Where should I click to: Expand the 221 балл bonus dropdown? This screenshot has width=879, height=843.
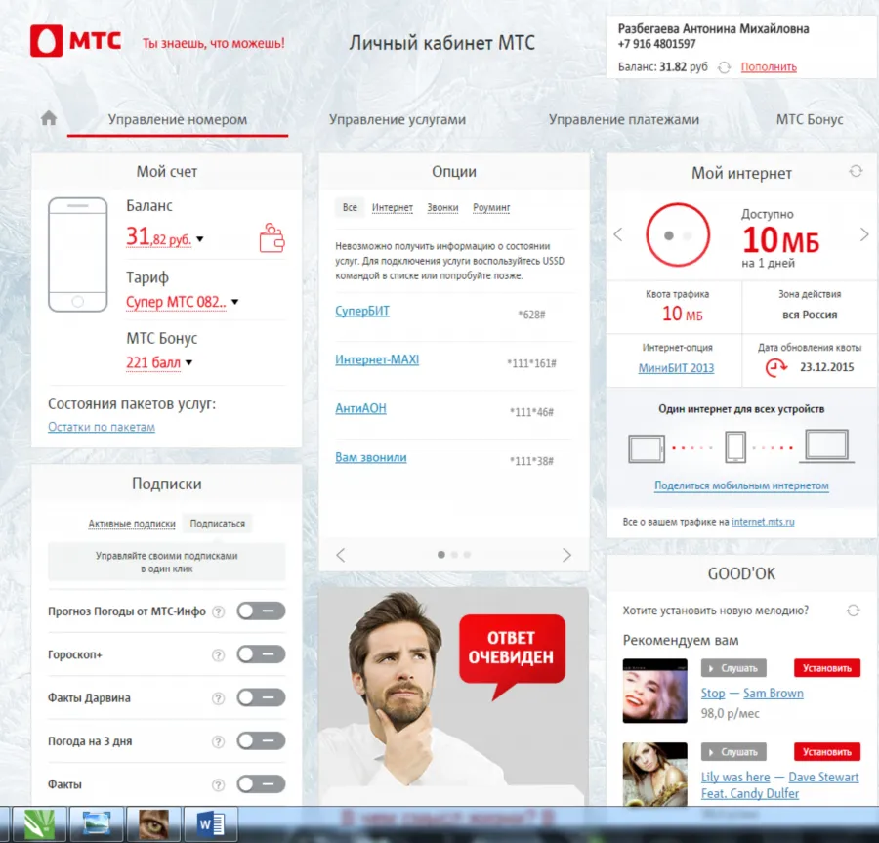click(x=188, y=362)
